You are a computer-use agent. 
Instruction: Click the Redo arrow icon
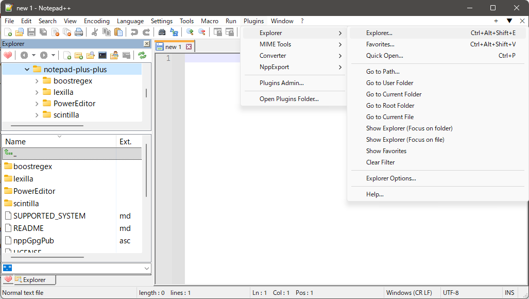coord(146,32)
